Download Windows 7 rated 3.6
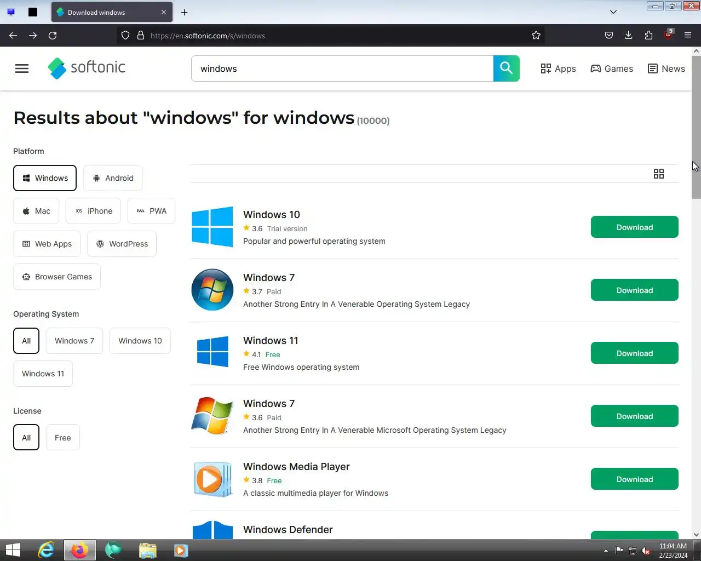 click(x=634, y=416)
